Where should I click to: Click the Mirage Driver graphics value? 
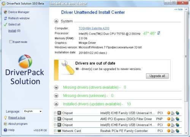pos(87,43)
